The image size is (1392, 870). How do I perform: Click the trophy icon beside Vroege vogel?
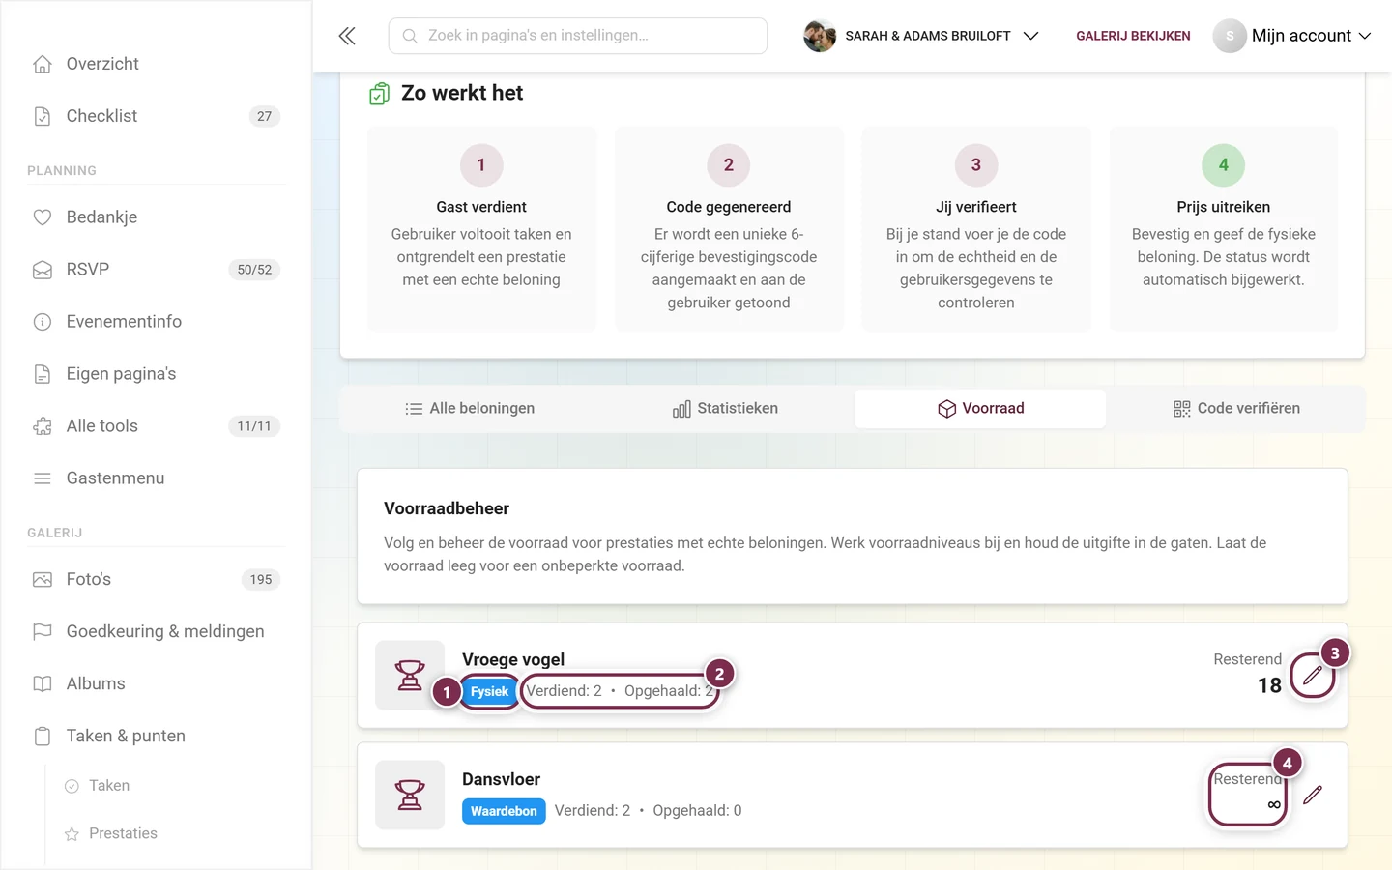point(410,675)
